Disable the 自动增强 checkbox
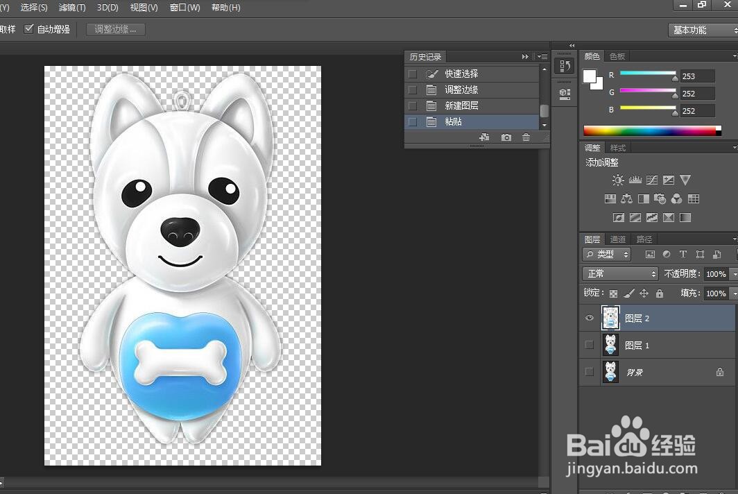This screenshot has height=494, width=738. (x=29, y=29)
